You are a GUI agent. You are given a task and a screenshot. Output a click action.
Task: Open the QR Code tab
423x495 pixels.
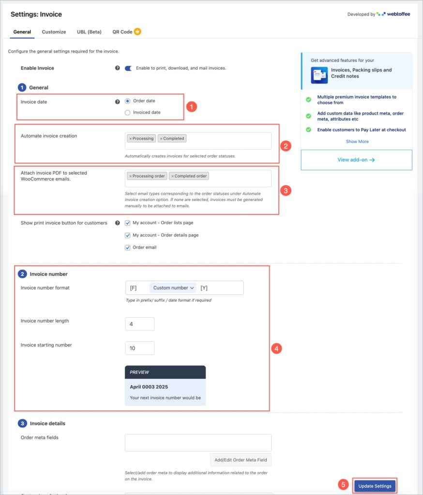point(122,32)
